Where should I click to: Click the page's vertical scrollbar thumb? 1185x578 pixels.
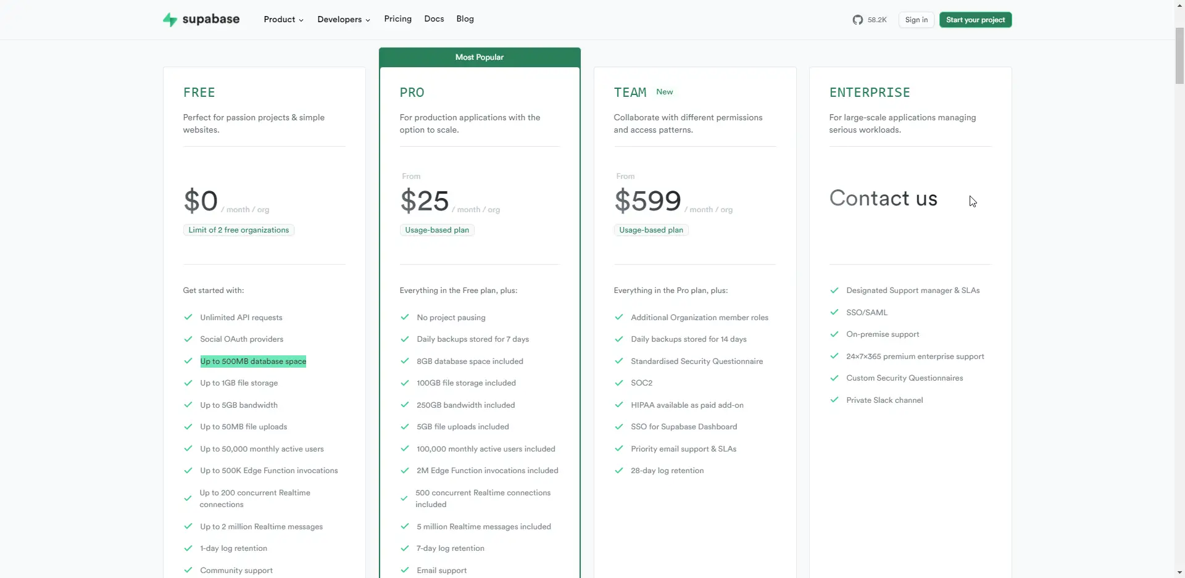point(1179,56)
